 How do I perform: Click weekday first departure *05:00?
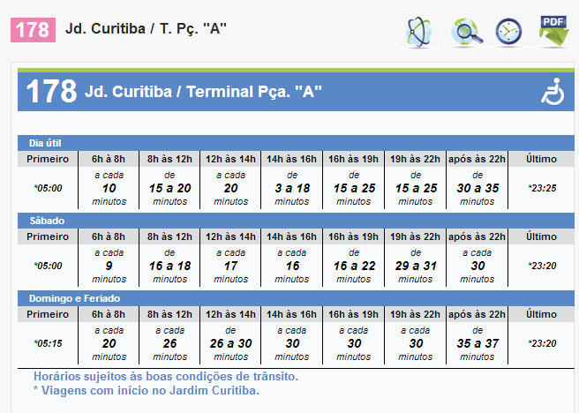click(x=48, y=188)
